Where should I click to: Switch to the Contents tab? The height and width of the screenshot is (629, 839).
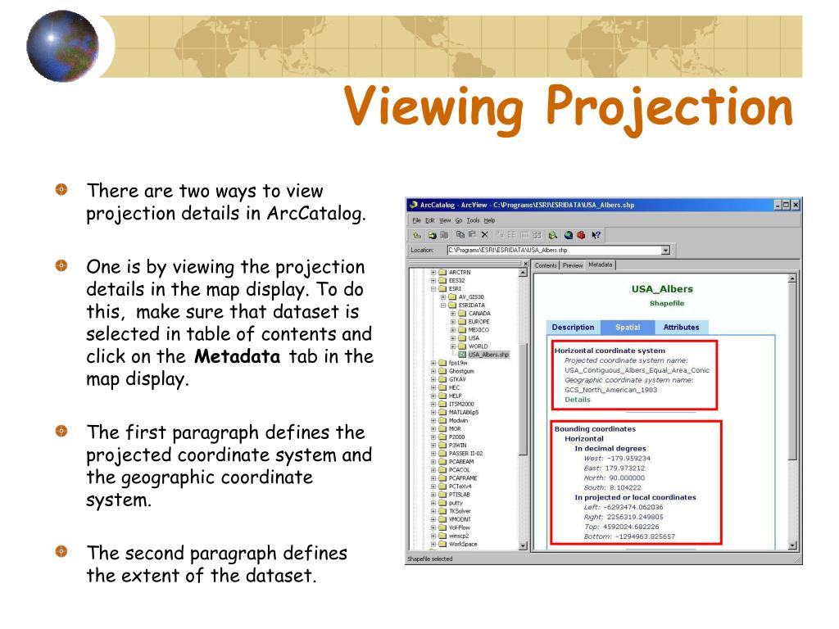click(x=546, y=265)
